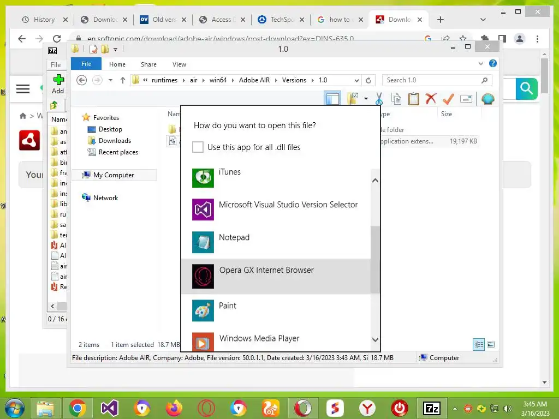Switch to large icons view in status bar
Screen dimensions: 559x419
coord(491,345)
